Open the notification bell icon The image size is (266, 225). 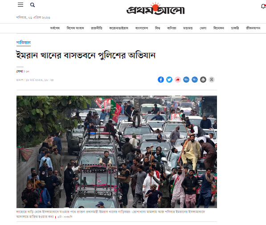(263, 7)
